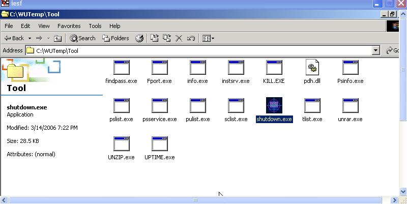Select the UPTIME.exe file icon
The height and width of the screenshot is (204, 407).
point(159,144)
